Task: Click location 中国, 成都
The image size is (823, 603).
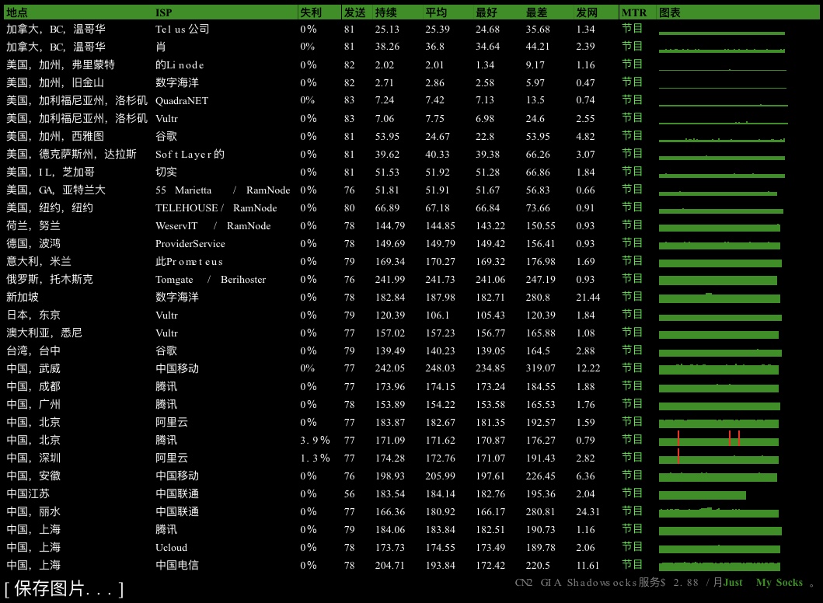Action: 33,386
